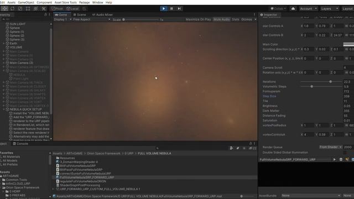Click the search-by-type icon in Project panel

(x=231, y=148)
